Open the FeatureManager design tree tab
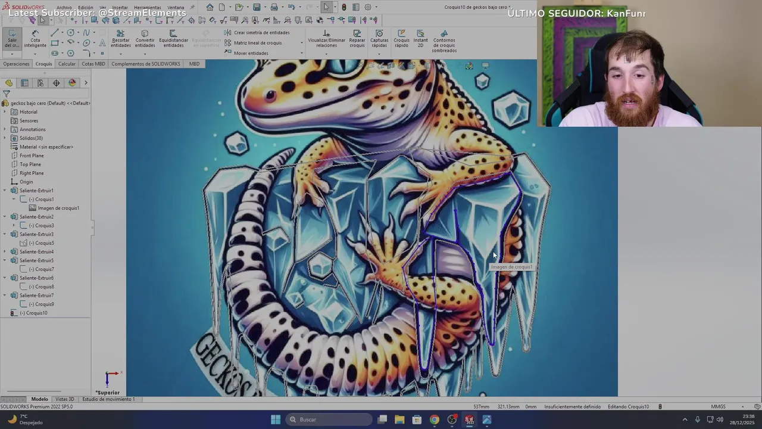The image size is (762, 429). point(9,83)
